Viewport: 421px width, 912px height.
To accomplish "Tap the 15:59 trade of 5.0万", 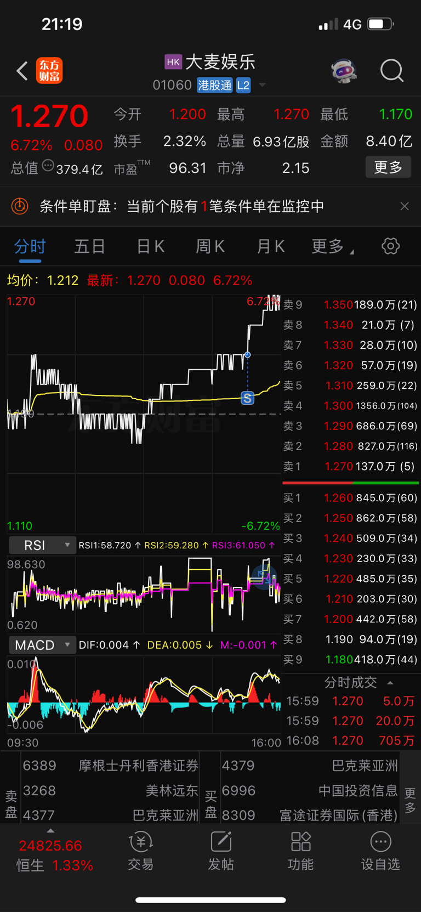I will 350,701.
